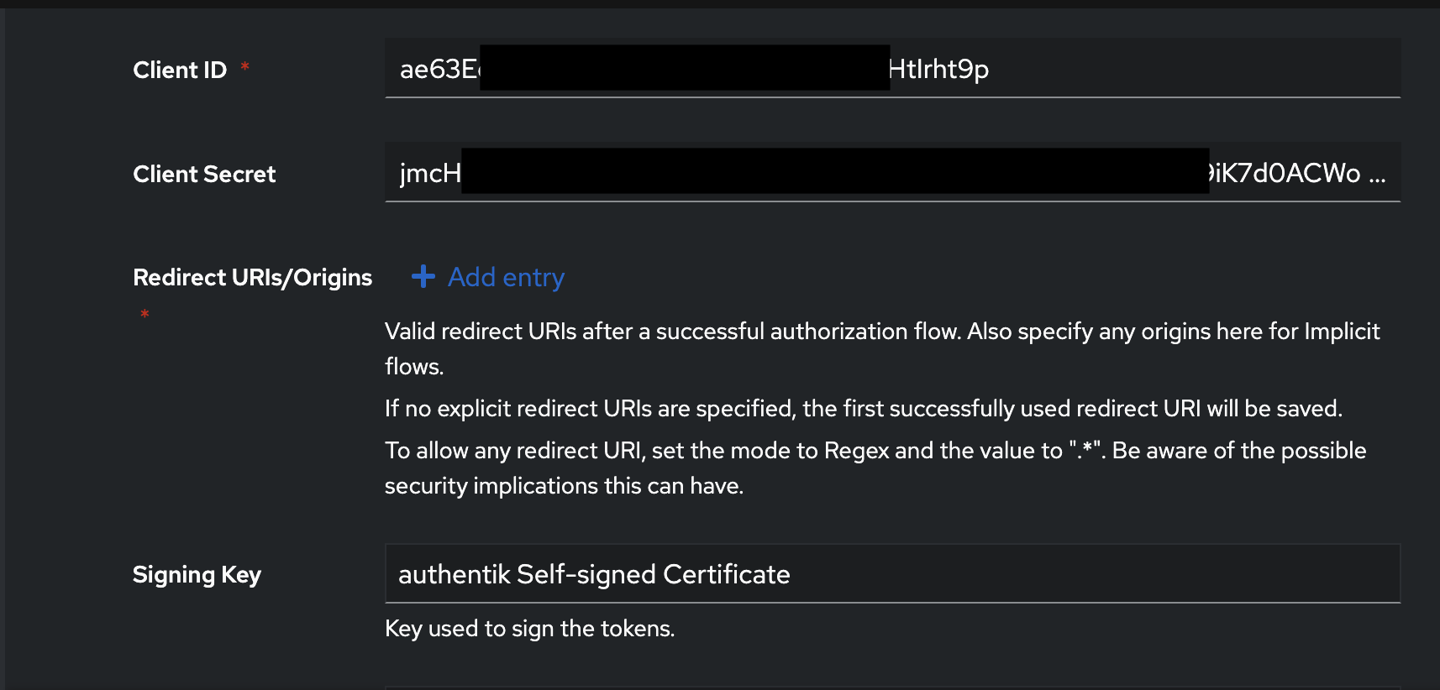The height and width of the screenshot is (690, 1440).
Task: Click the red asterisk below Redirect URIs/Origins
Action: (145, 314)
